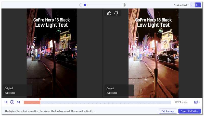
Task: Zoom in with the plus icon
Action: [x=124, y=5]
